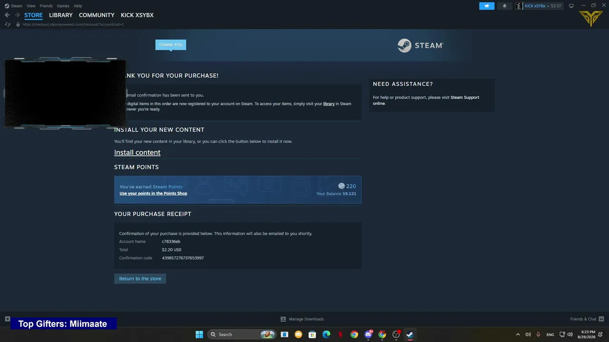Click the wallet balance $3.57
Image resolution: width=609 pixels, height=342 pixels.
[556, 6]
